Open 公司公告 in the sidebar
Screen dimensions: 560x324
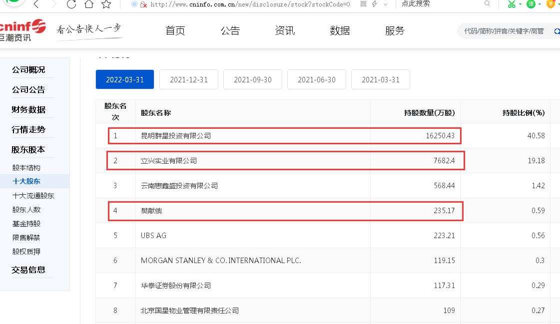pyautogui.click(x=28, y=89)
